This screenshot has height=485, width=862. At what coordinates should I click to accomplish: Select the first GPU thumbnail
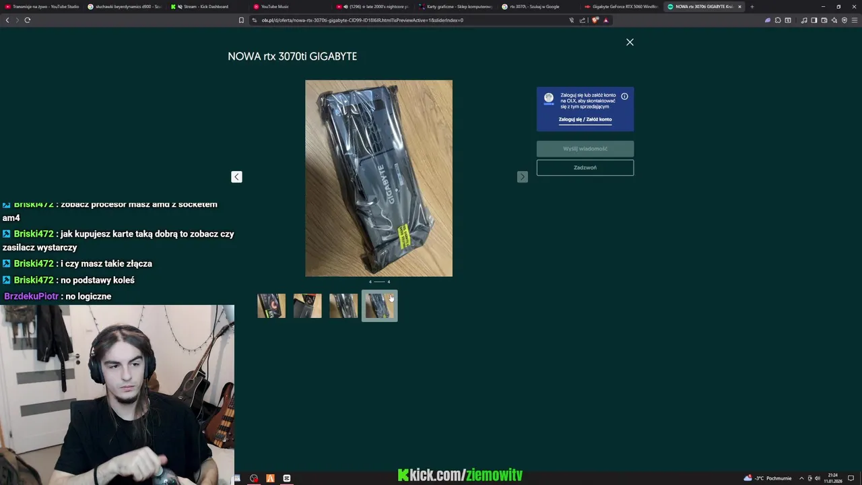coord(271,306)
